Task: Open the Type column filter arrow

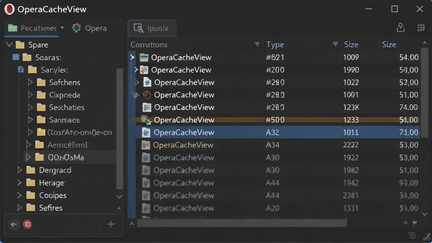Action: 335,44
